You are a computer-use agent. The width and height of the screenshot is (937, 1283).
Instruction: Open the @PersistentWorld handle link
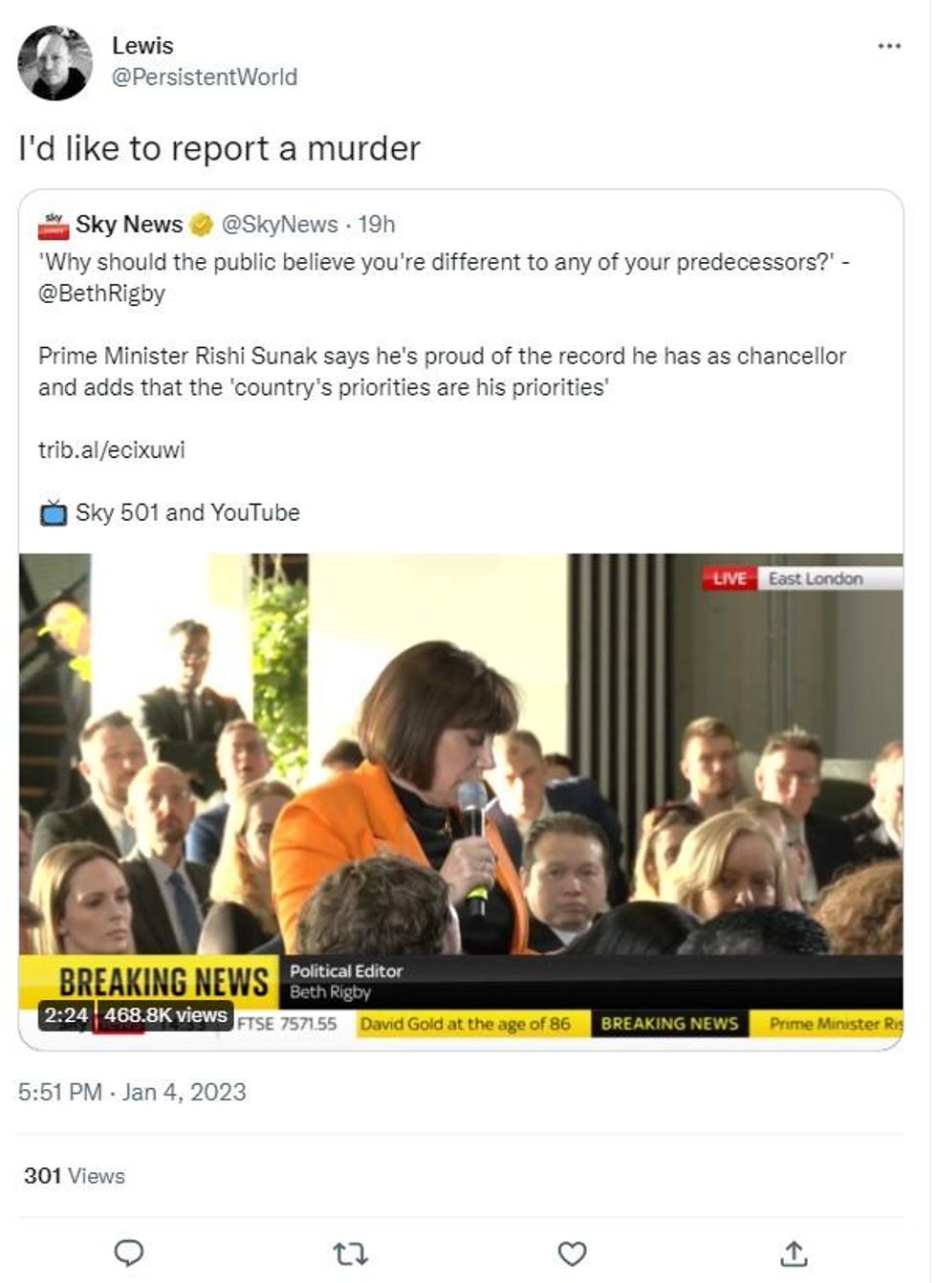[205, 77]
